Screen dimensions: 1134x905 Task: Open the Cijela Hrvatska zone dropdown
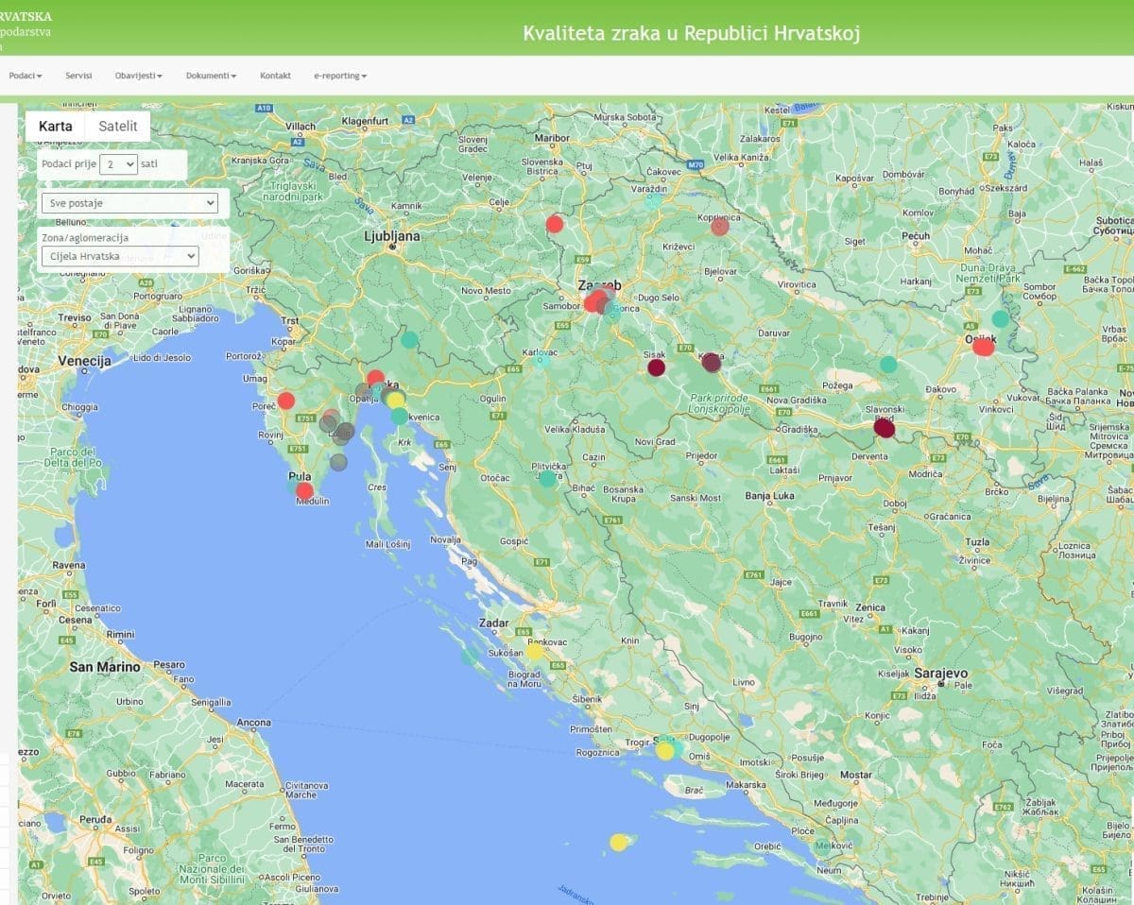[x=120, y=256]
